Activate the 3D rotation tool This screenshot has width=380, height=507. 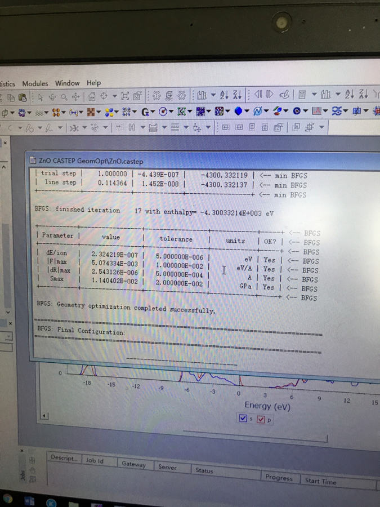[x=52, y=97]
